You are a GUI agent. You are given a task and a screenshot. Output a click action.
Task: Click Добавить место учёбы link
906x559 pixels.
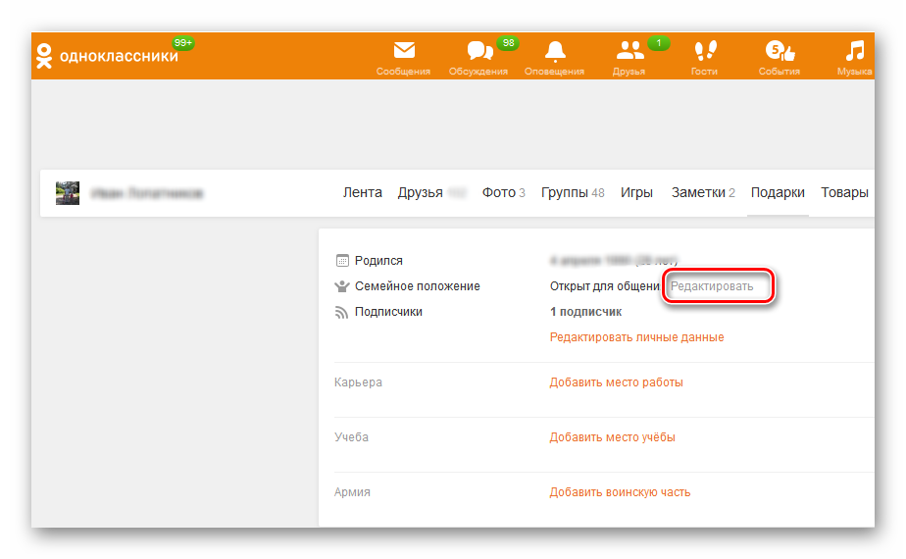(612, 437)
